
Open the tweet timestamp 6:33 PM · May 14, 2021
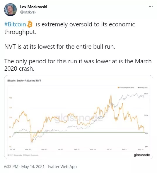point(24,167)
